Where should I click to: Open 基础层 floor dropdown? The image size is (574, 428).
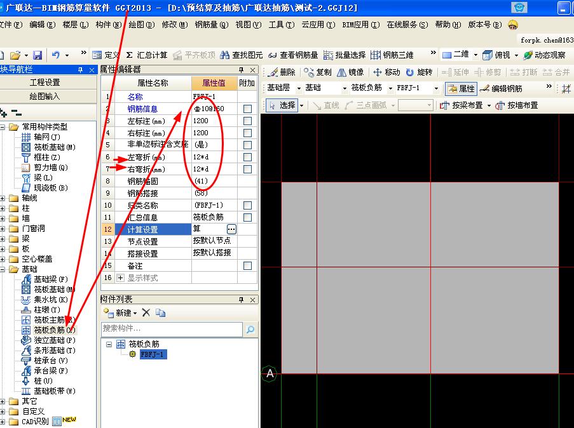click(x=299, y=88)
